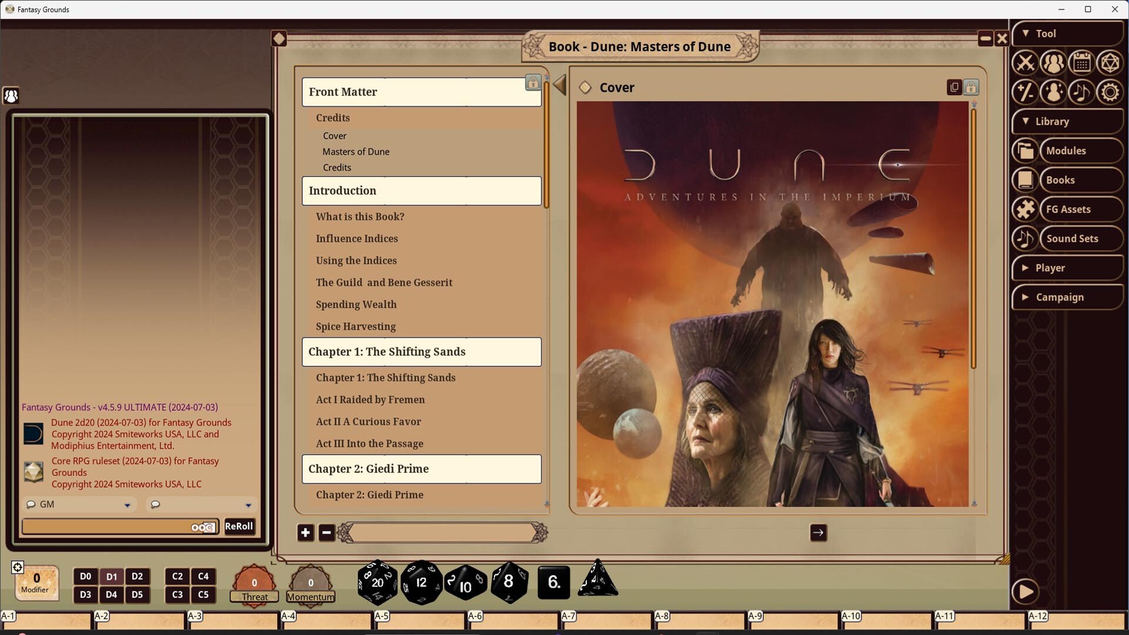
Task: Open the Dice Tower d20 icon
Action: click(1111, 63)
